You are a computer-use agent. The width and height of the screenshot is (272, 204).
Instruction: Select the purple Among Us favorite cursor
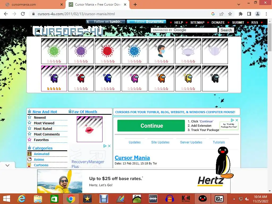click(x=54, y=78)
